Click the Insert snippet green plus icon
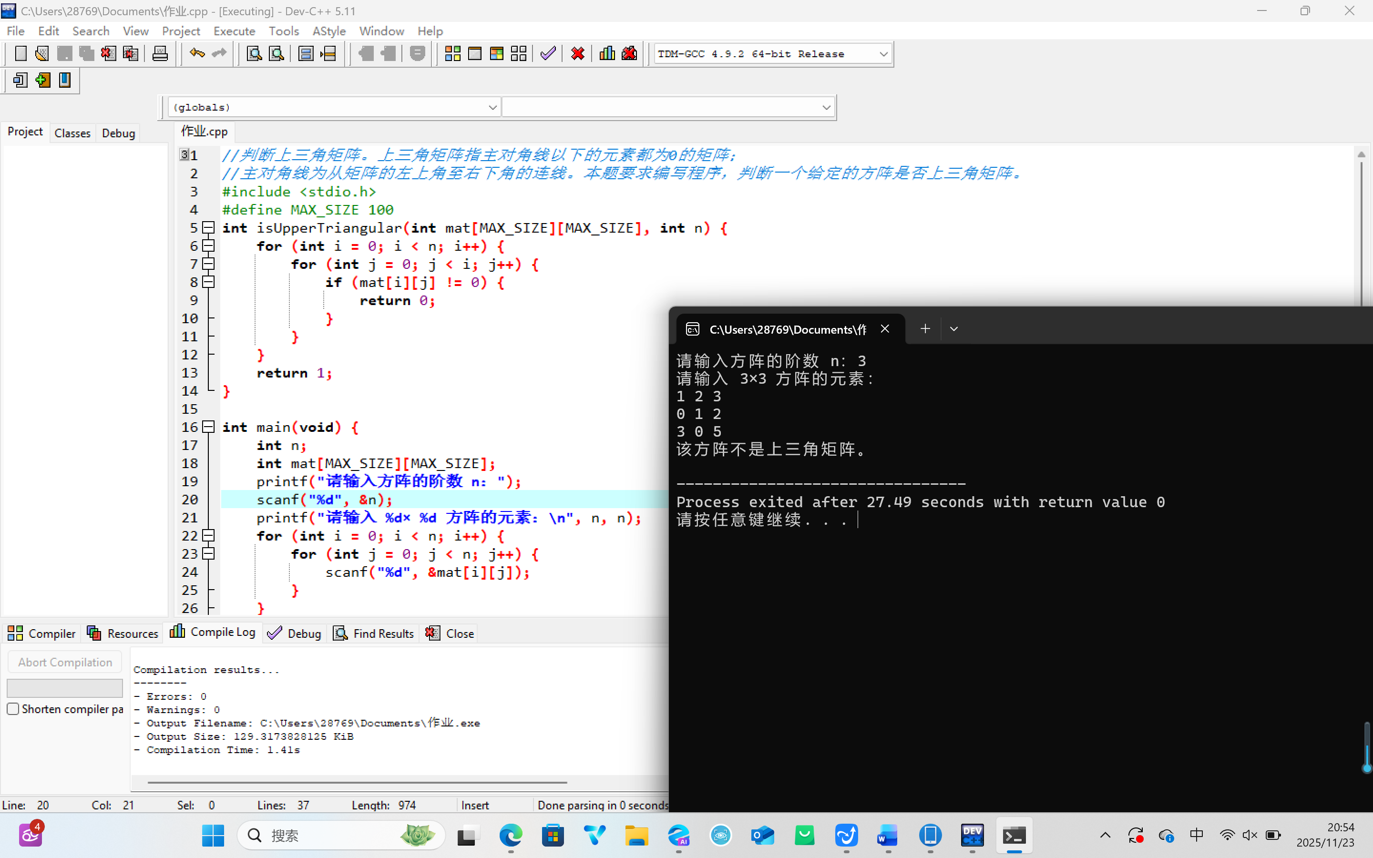Screen dimensions: 1373x858 [x=42, y=81]
